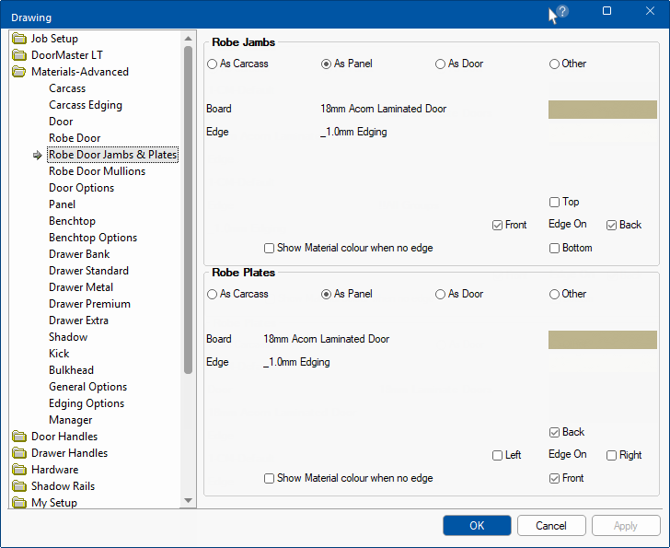This screenshot has height=548, width=670.
Task: Open the My Setup folder icon
Action: coord(19,503)
